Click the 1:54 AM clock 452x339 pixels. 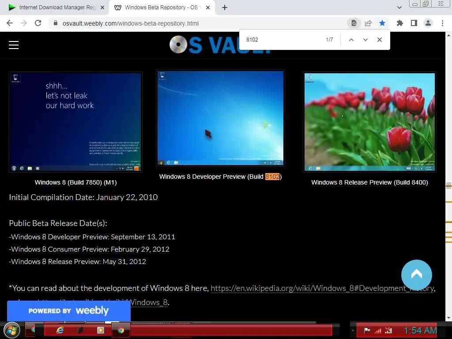pyautogui.click(x=420, y=330)
